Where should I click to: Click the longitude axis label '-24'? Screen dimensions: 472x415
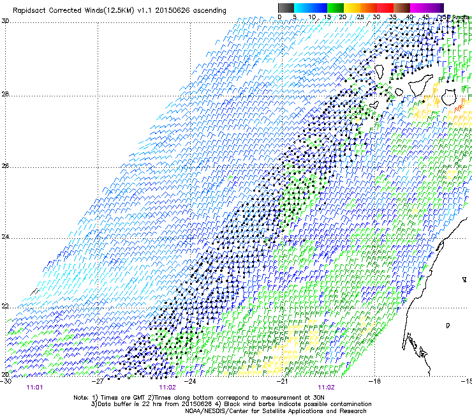(x=190, y=381)
